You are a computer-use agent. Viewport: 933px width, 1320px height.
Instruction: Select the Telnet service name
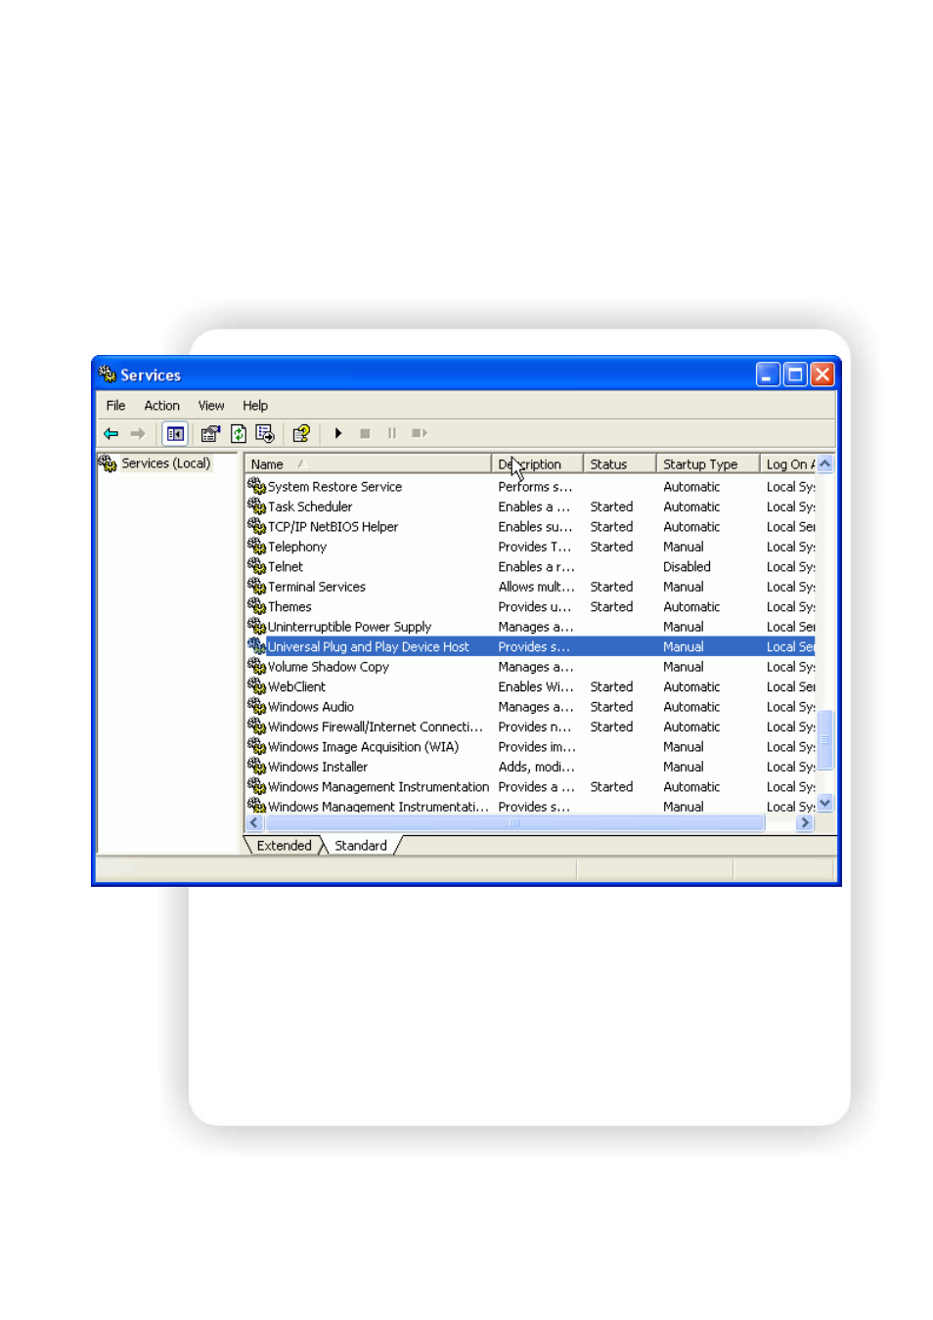coord(286,566)
